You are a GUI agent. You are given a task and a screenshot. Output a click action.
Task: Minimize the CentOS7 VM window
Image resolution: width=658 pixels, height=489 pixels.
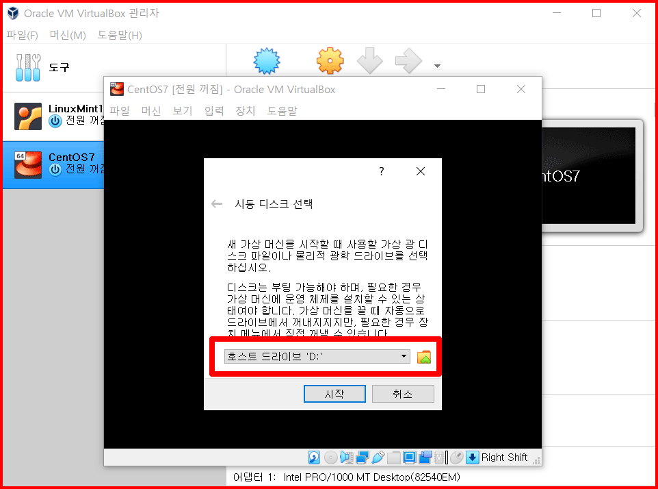[441, 89]
